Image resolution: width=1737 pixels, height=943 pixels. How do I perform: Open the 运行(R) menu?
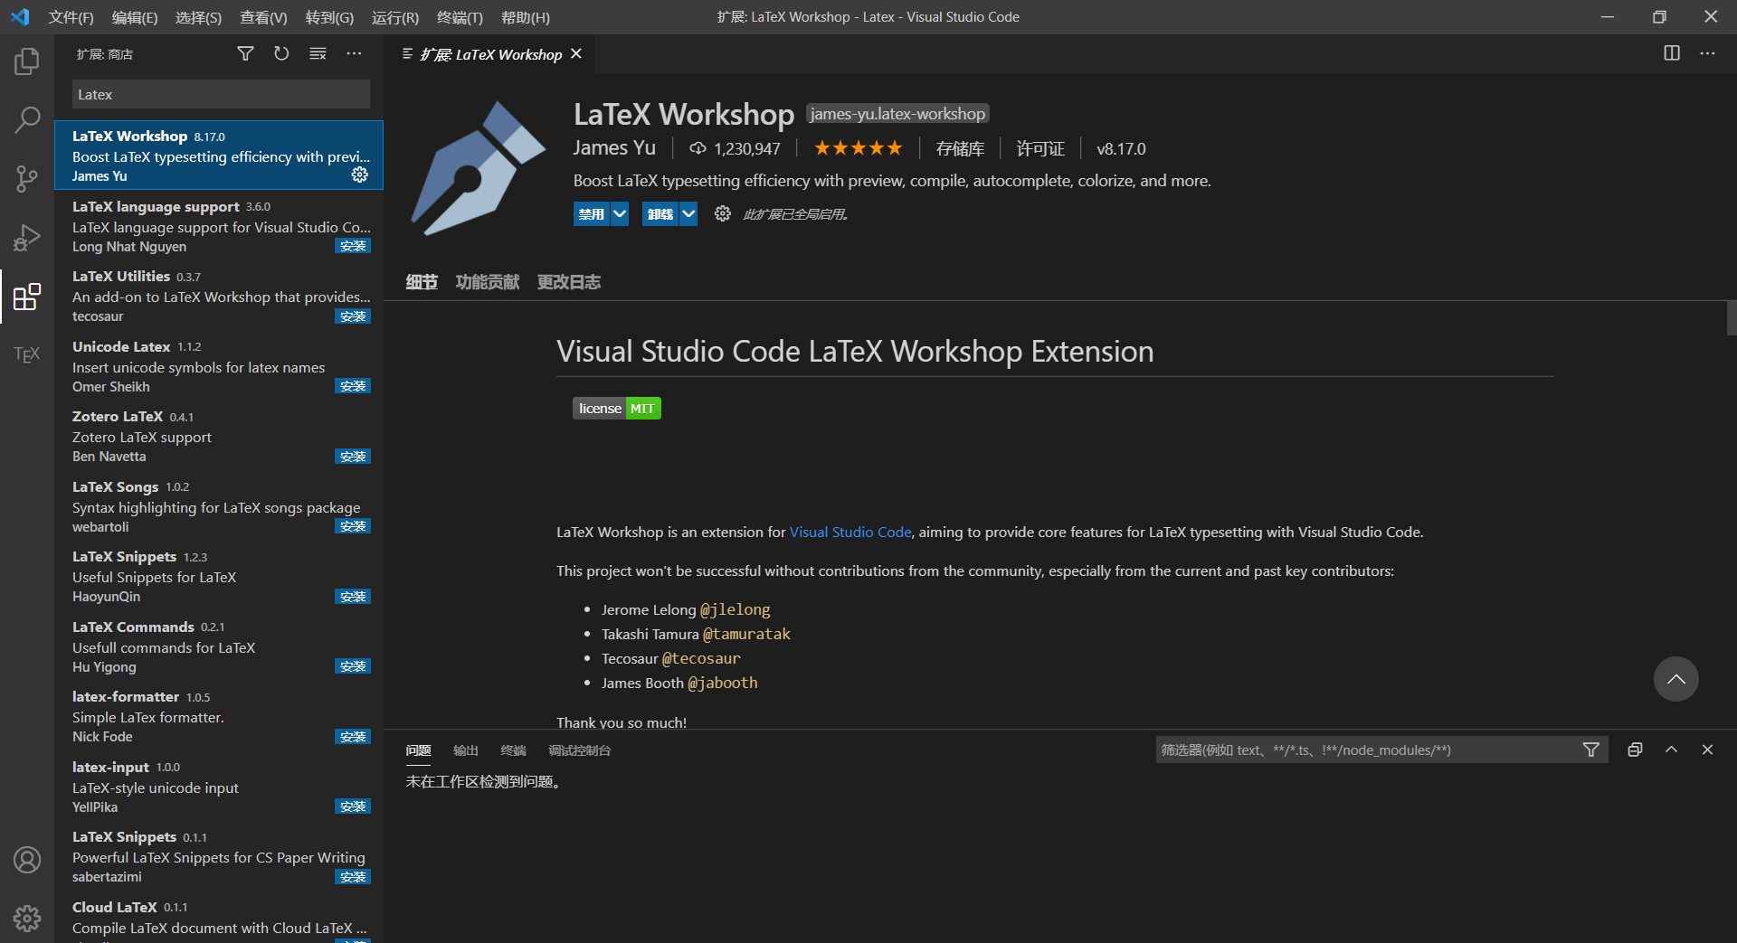(395, 17)
